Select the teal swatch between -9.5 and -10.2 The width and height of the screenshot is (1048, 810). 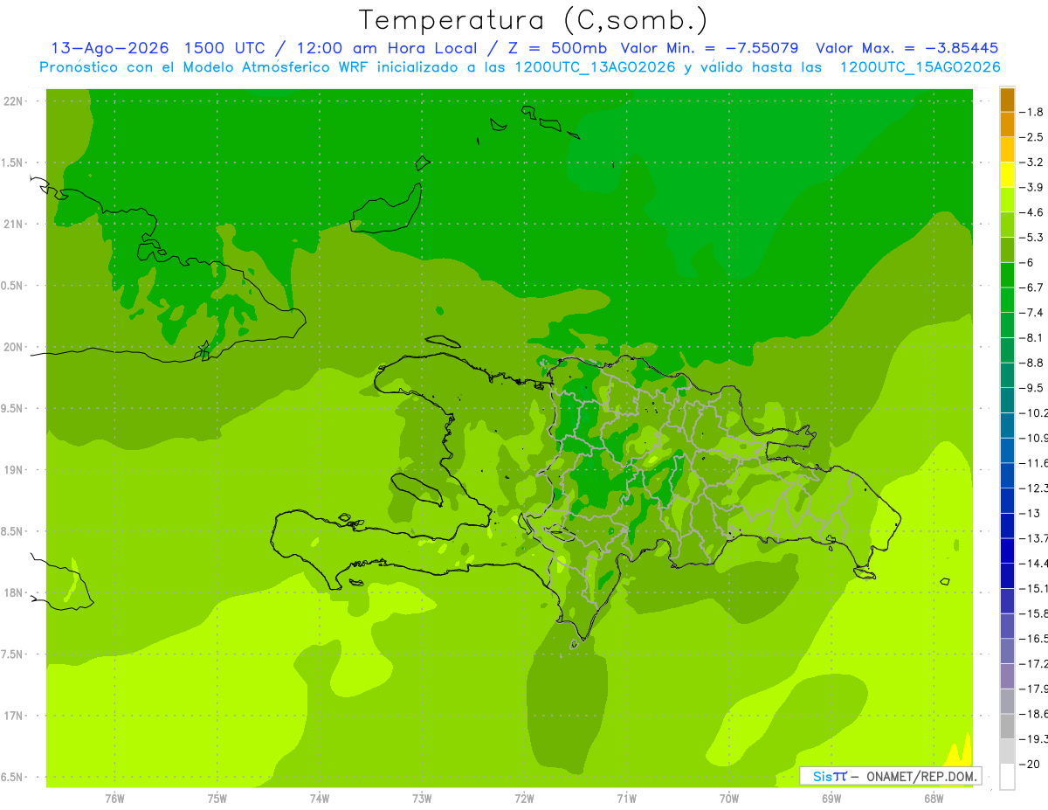(1007, 399)
